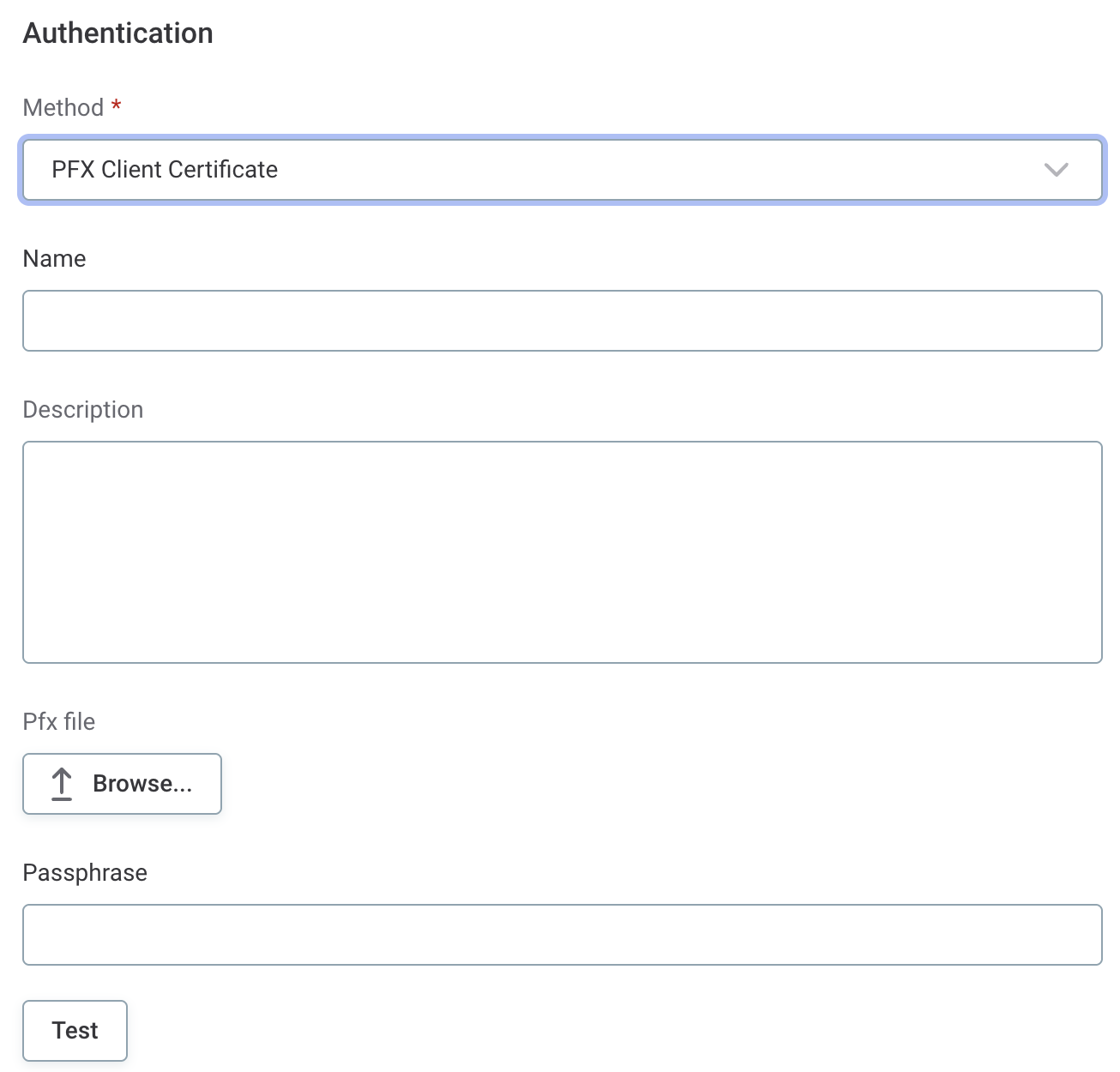Click inside the Name field
The width and height of the screenshot is (1120, 1072).
click(562, 321)
